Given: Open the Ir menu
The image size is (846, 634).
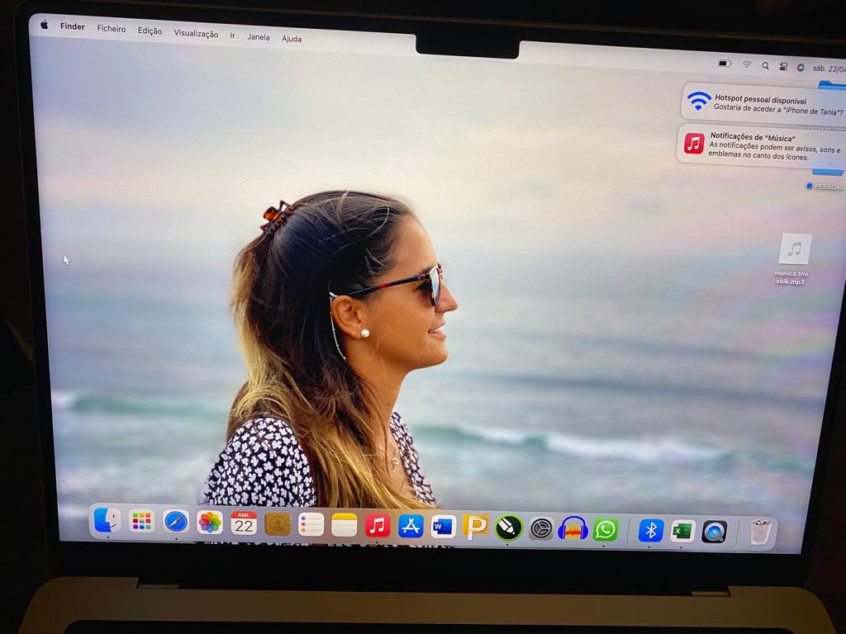Looking at the screenshot, I should pos(232,35).
